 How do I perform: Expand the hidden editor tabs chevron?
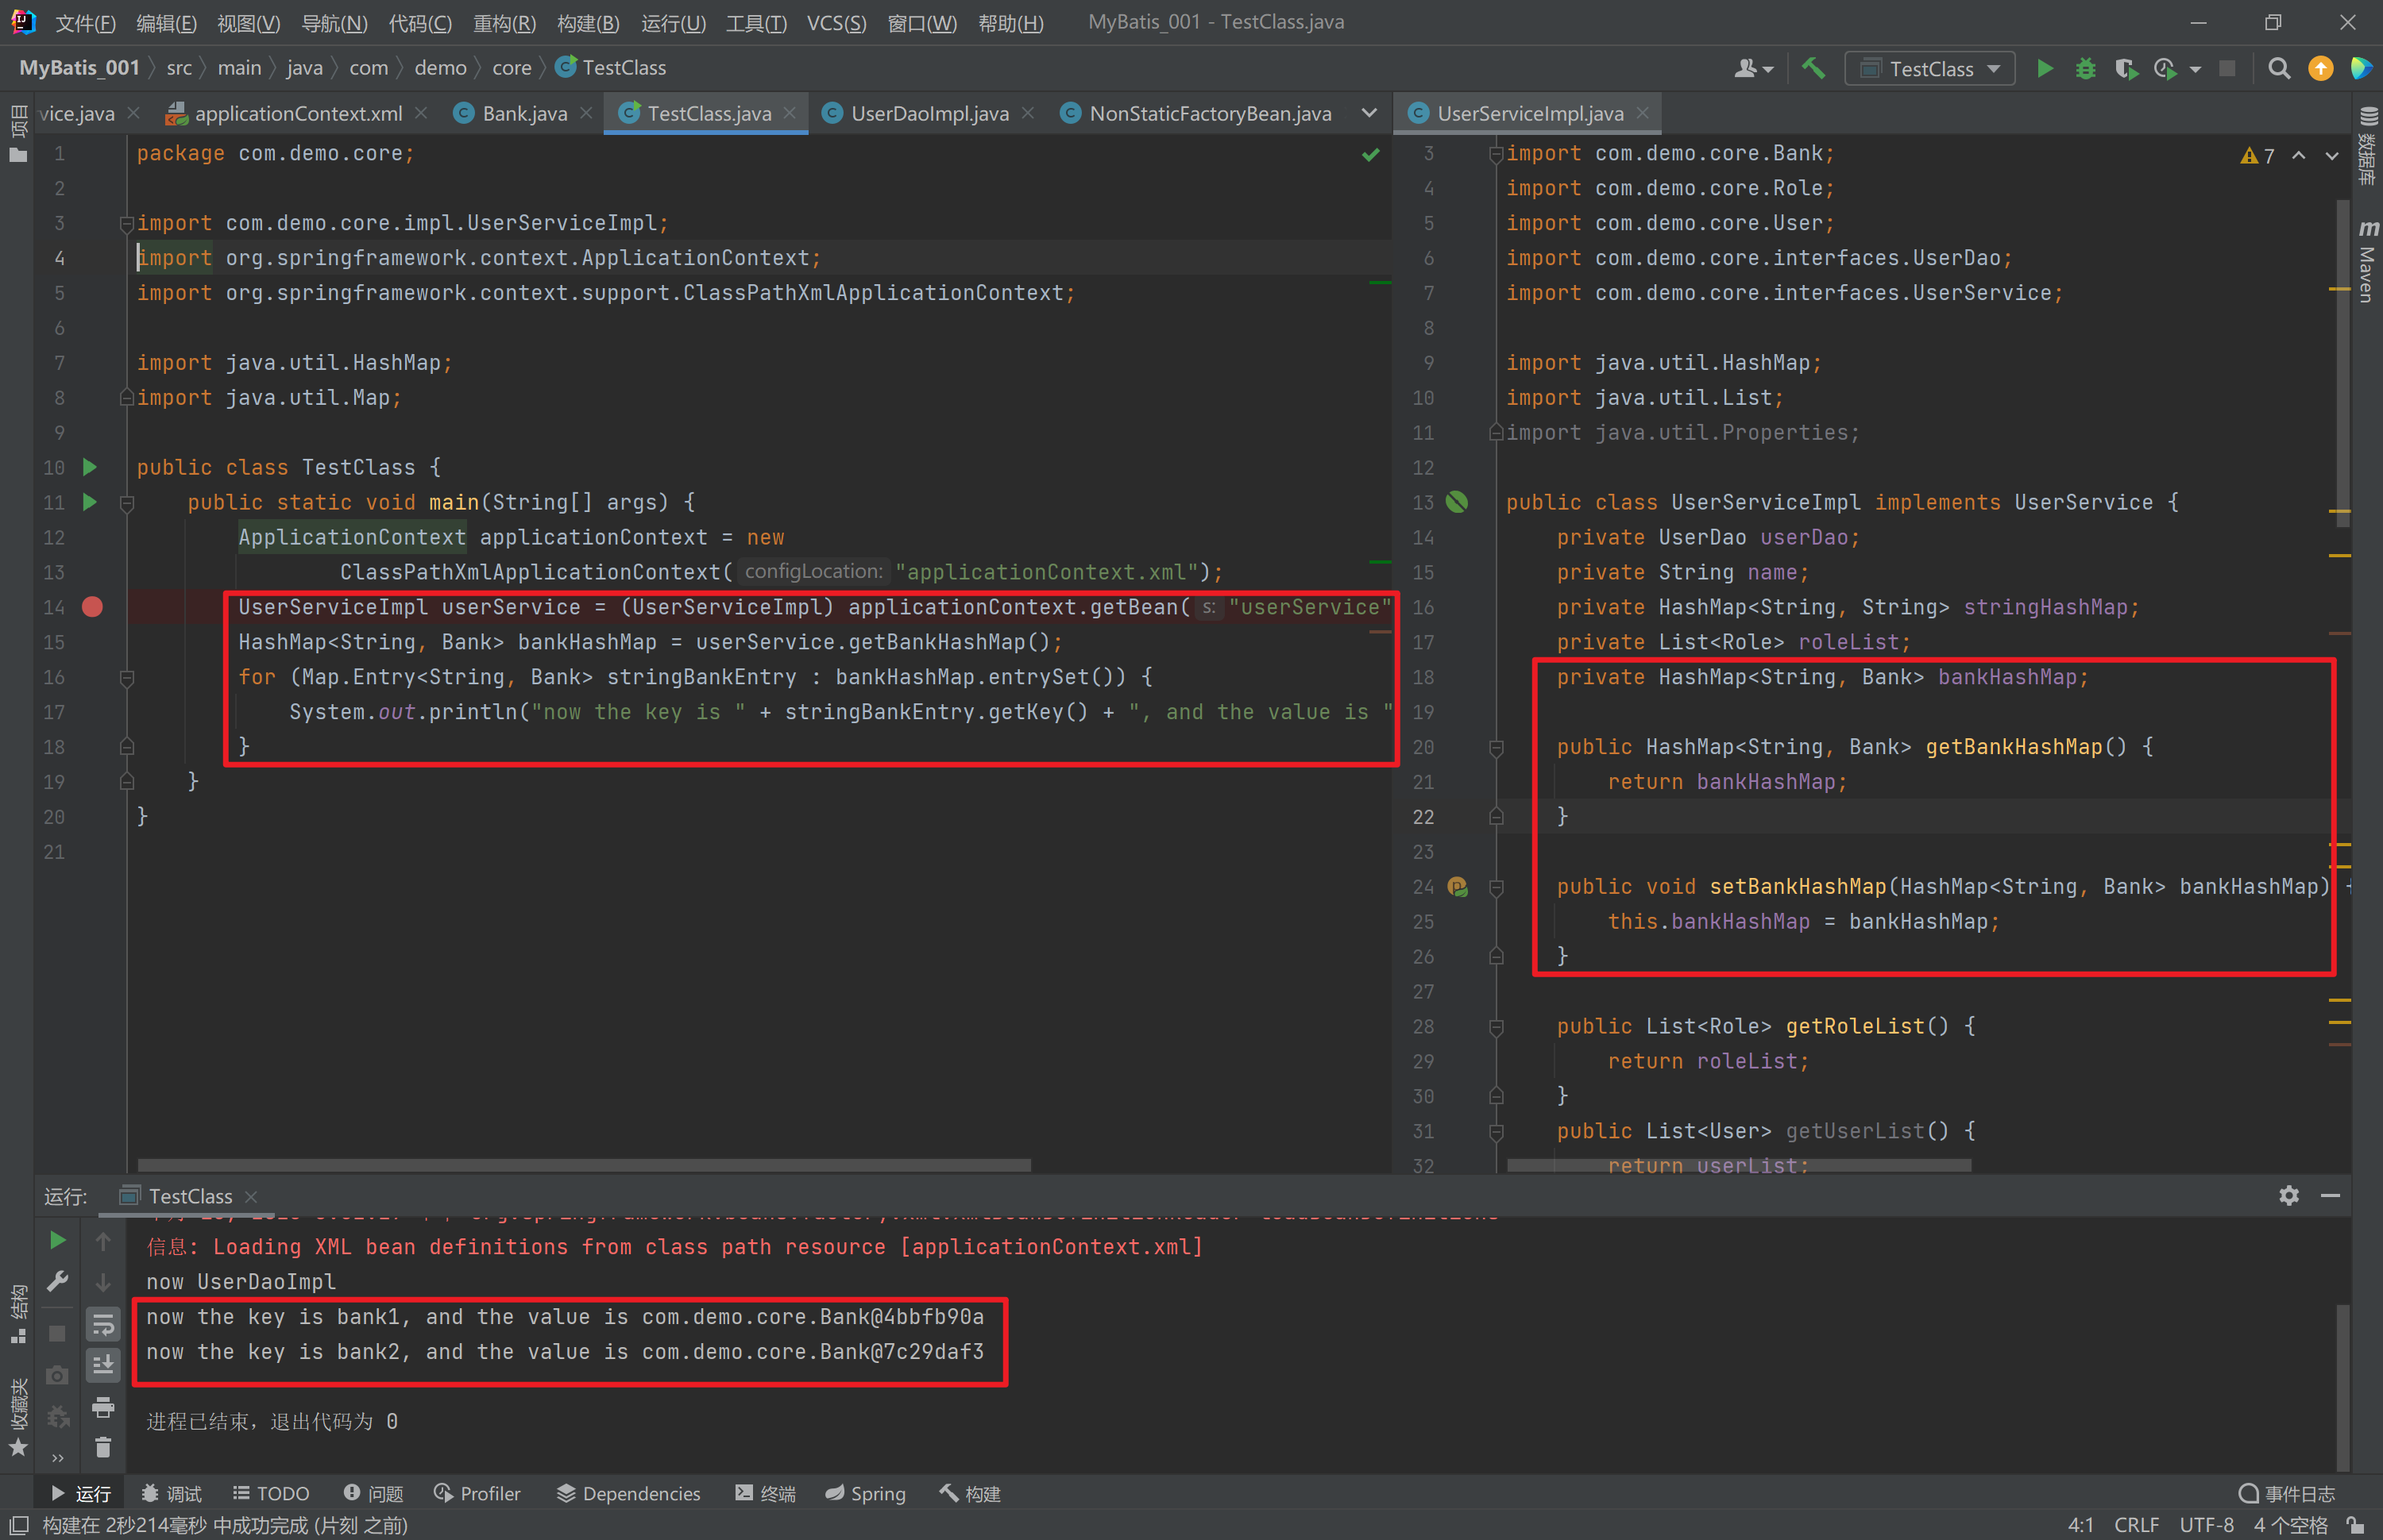pos(1369,113)
